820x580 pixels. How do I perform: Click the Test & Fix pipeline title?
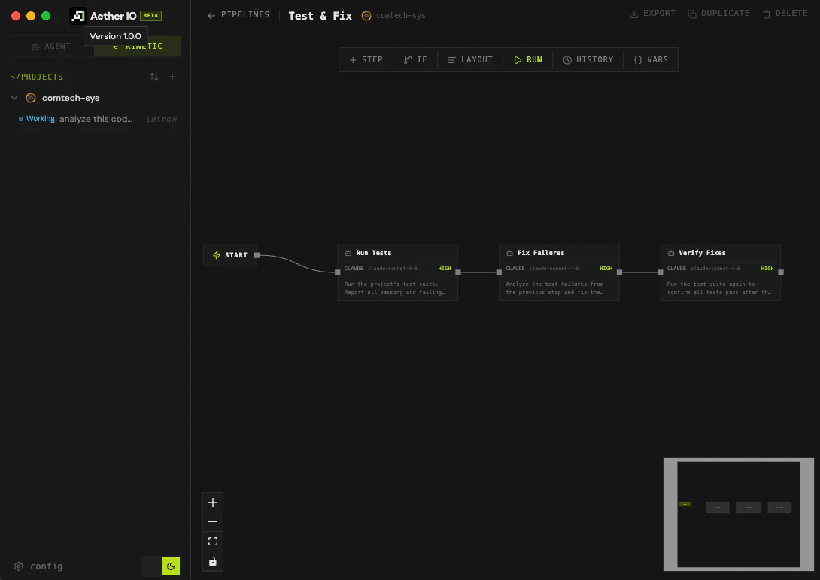coord(320,16)
